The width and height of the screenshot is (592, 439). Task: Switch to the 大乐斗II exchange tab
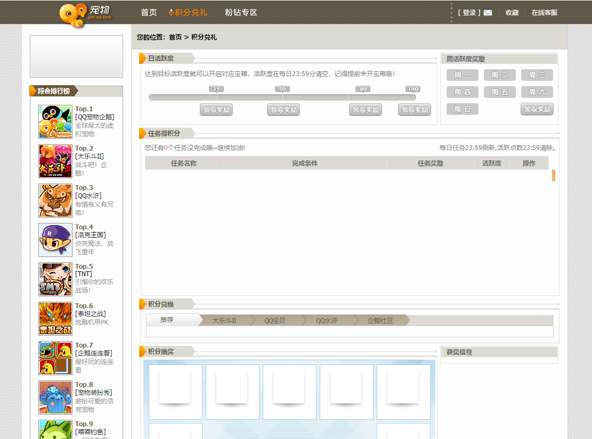(x=224, y=320)
